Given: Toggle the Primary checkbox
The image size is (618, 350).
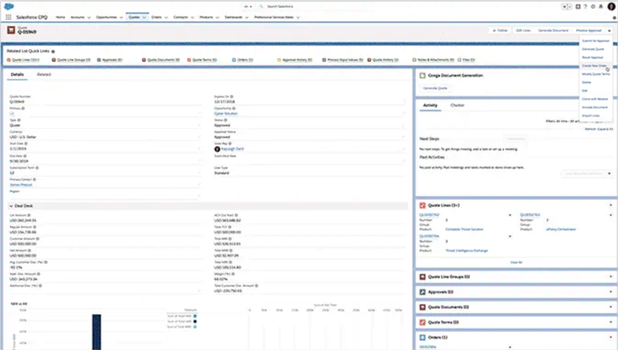Looking at the screenshot, I should click(12, 113).
